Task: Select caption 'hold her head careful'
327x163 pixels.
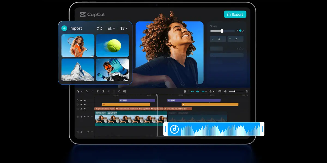Action: point(127,109)
